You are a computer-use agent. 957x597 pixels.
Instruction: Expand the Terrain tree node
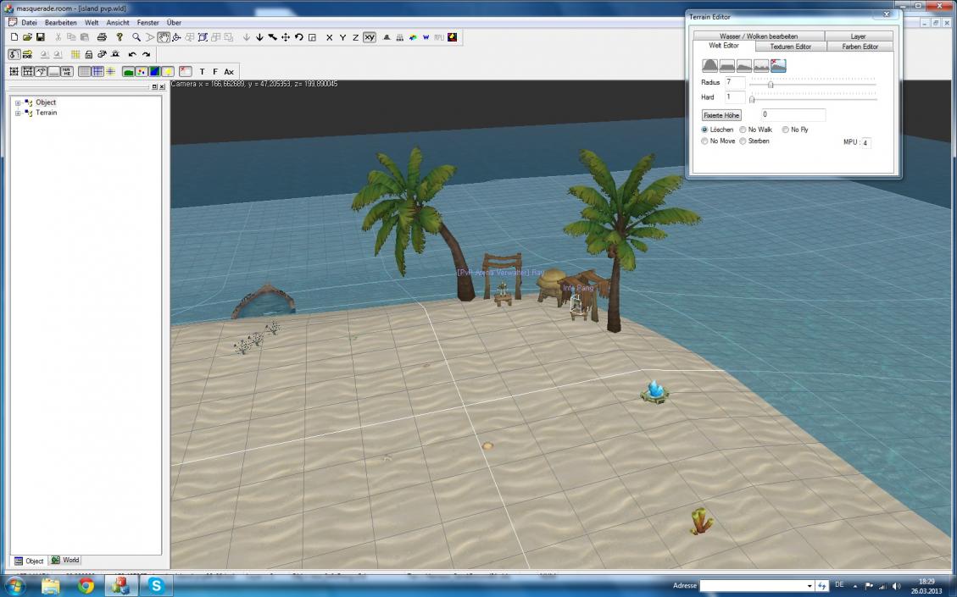(x=18, y=113)
